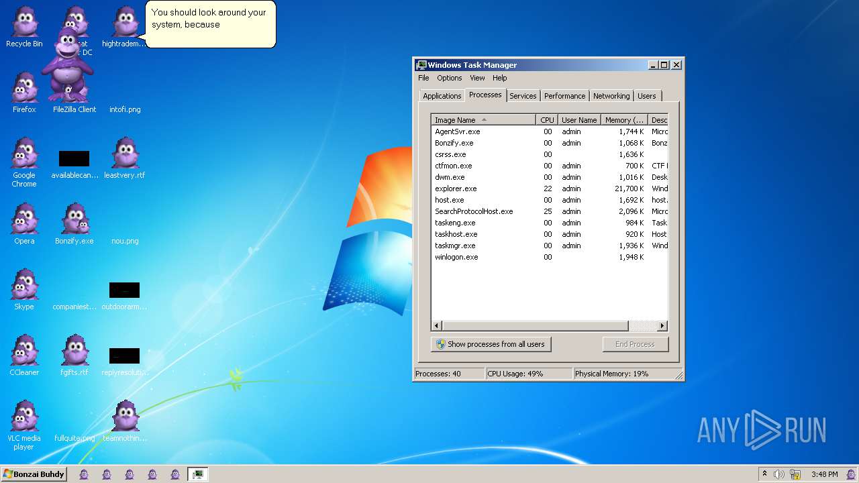The height and width of the screenshot is (483, 859).
Task: Open the View menu in Task Manager
Action: point(477,78)
